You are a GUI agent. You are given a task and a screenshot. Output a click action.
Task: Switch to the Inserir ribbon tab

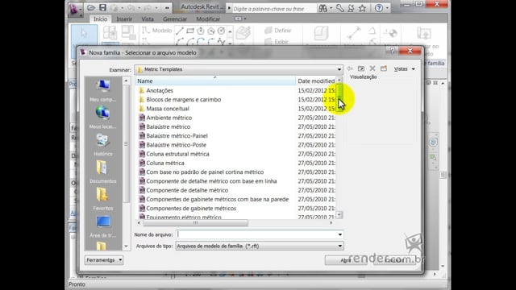point(124,19)
